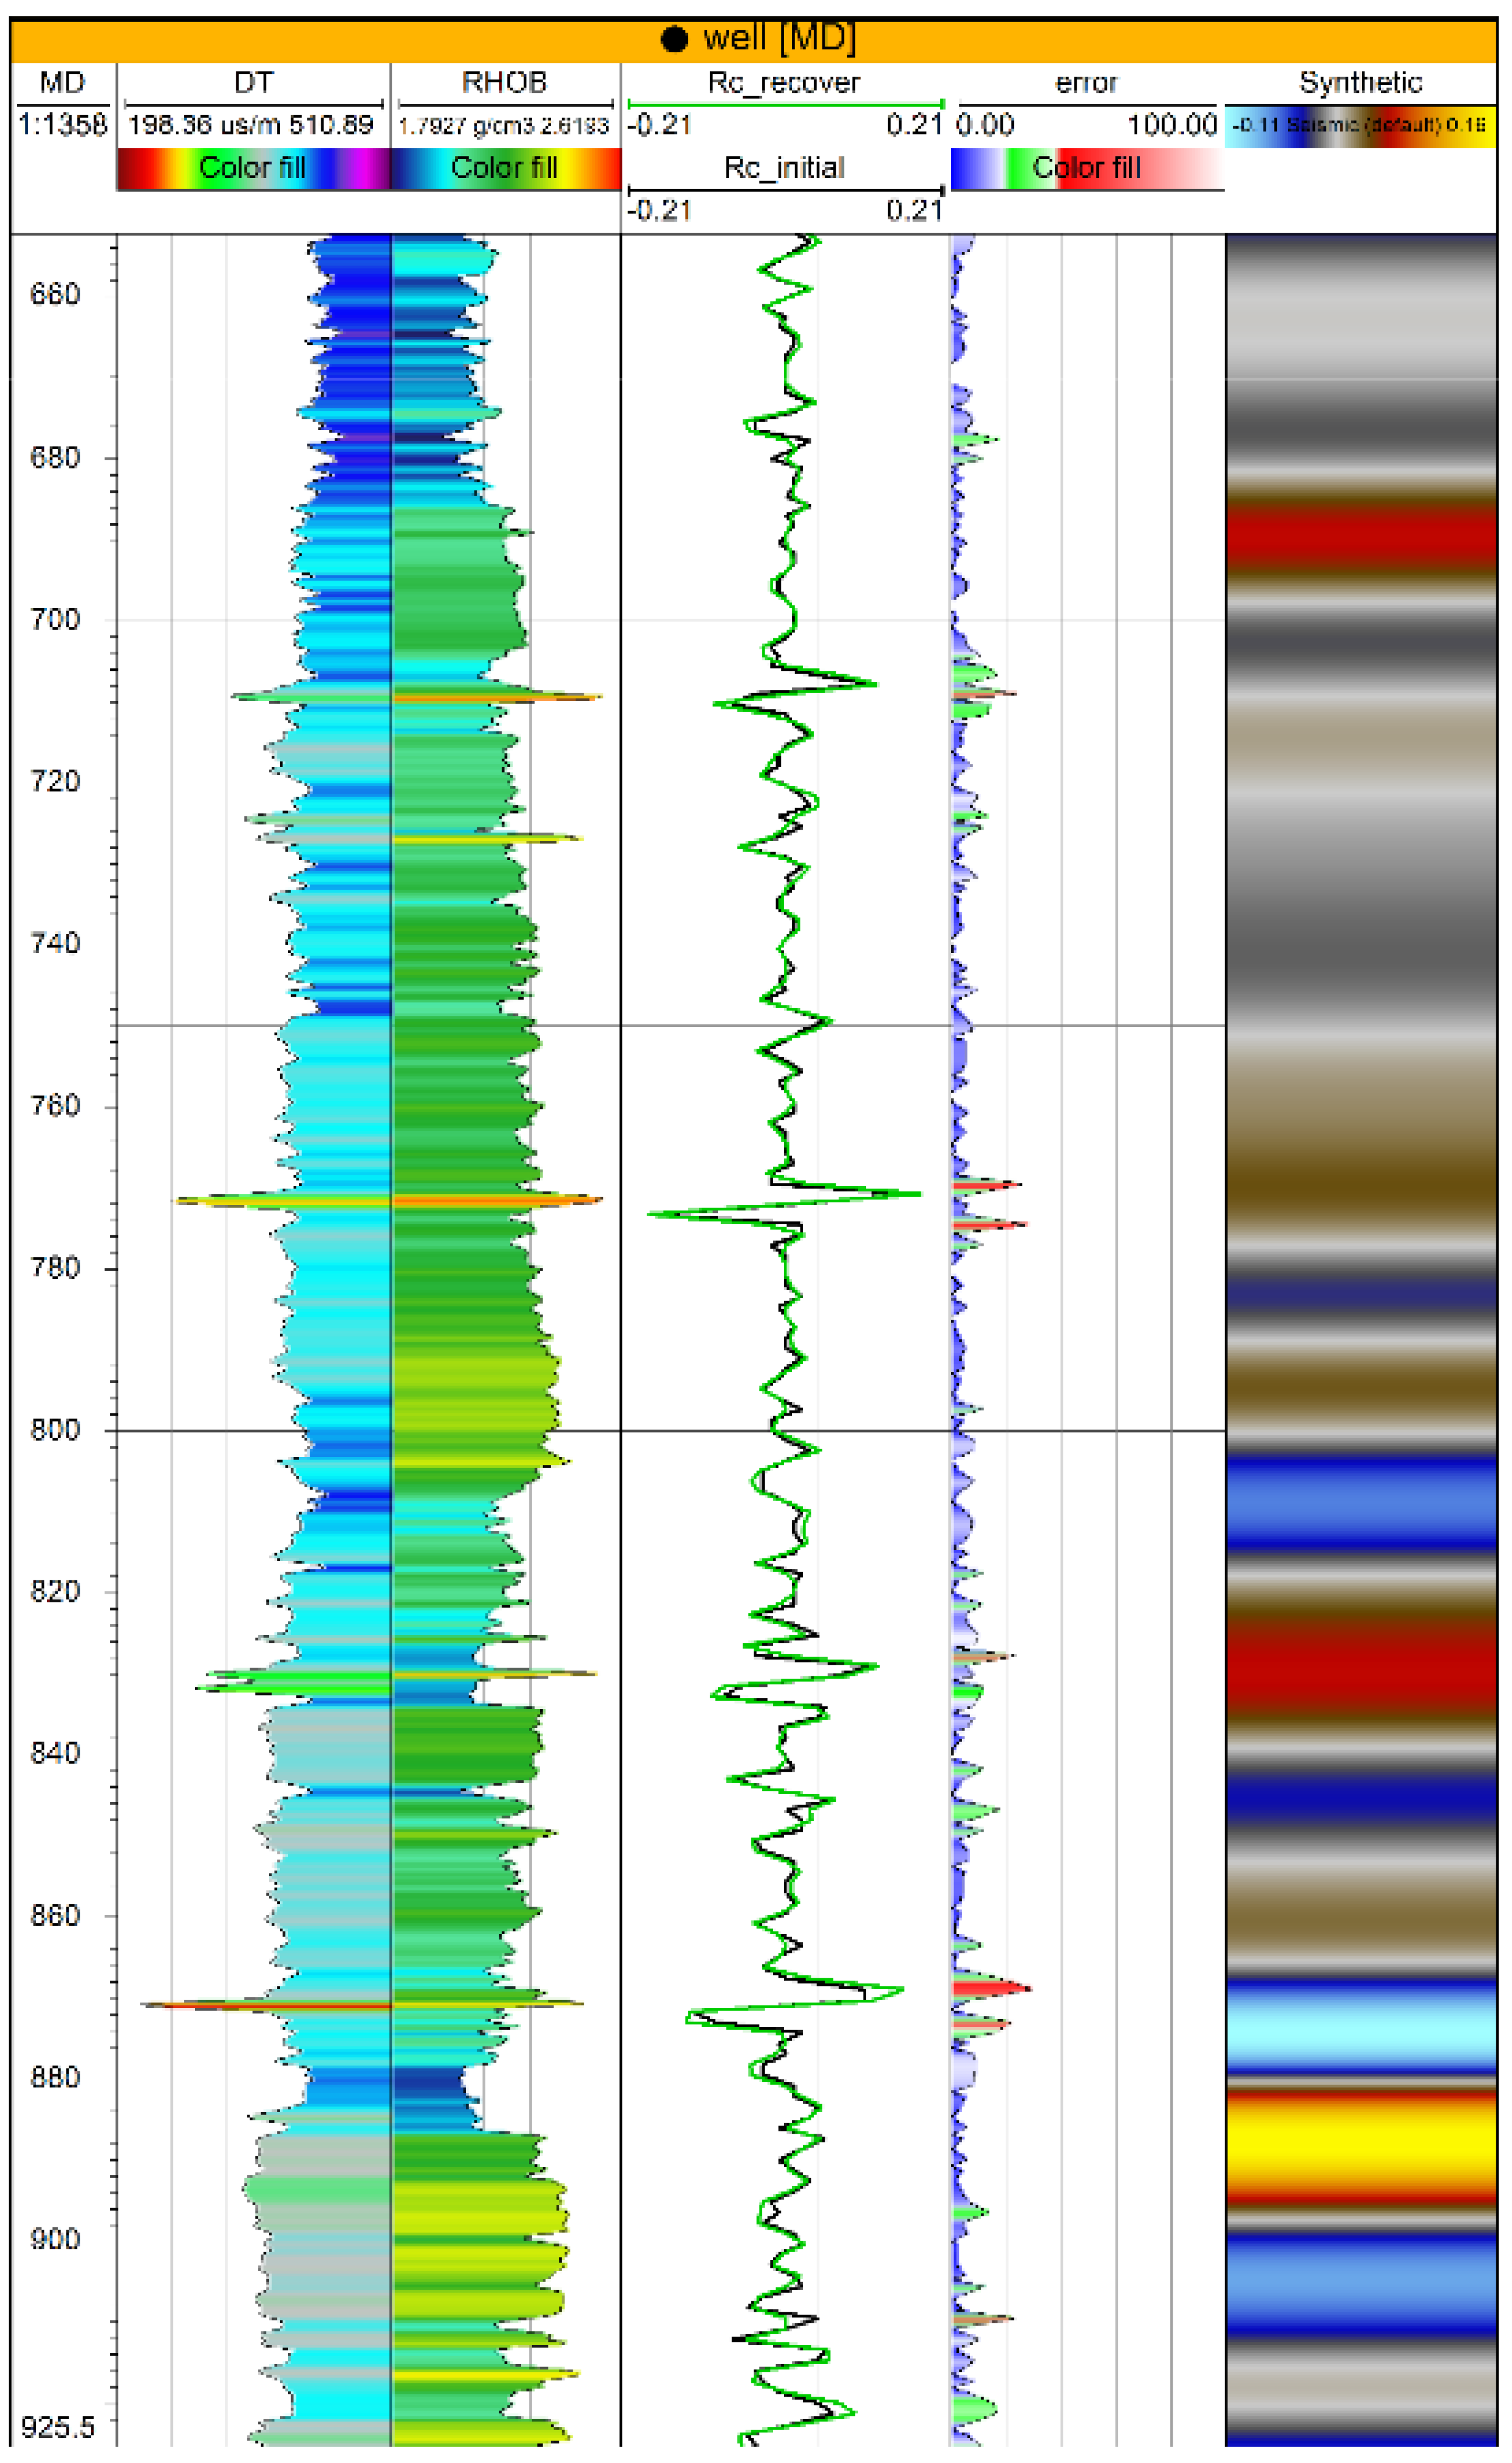1512x2463 pixels.
Task: Click the Synthetic track header
Action: pyautogui.click(x=1360, y=83)
